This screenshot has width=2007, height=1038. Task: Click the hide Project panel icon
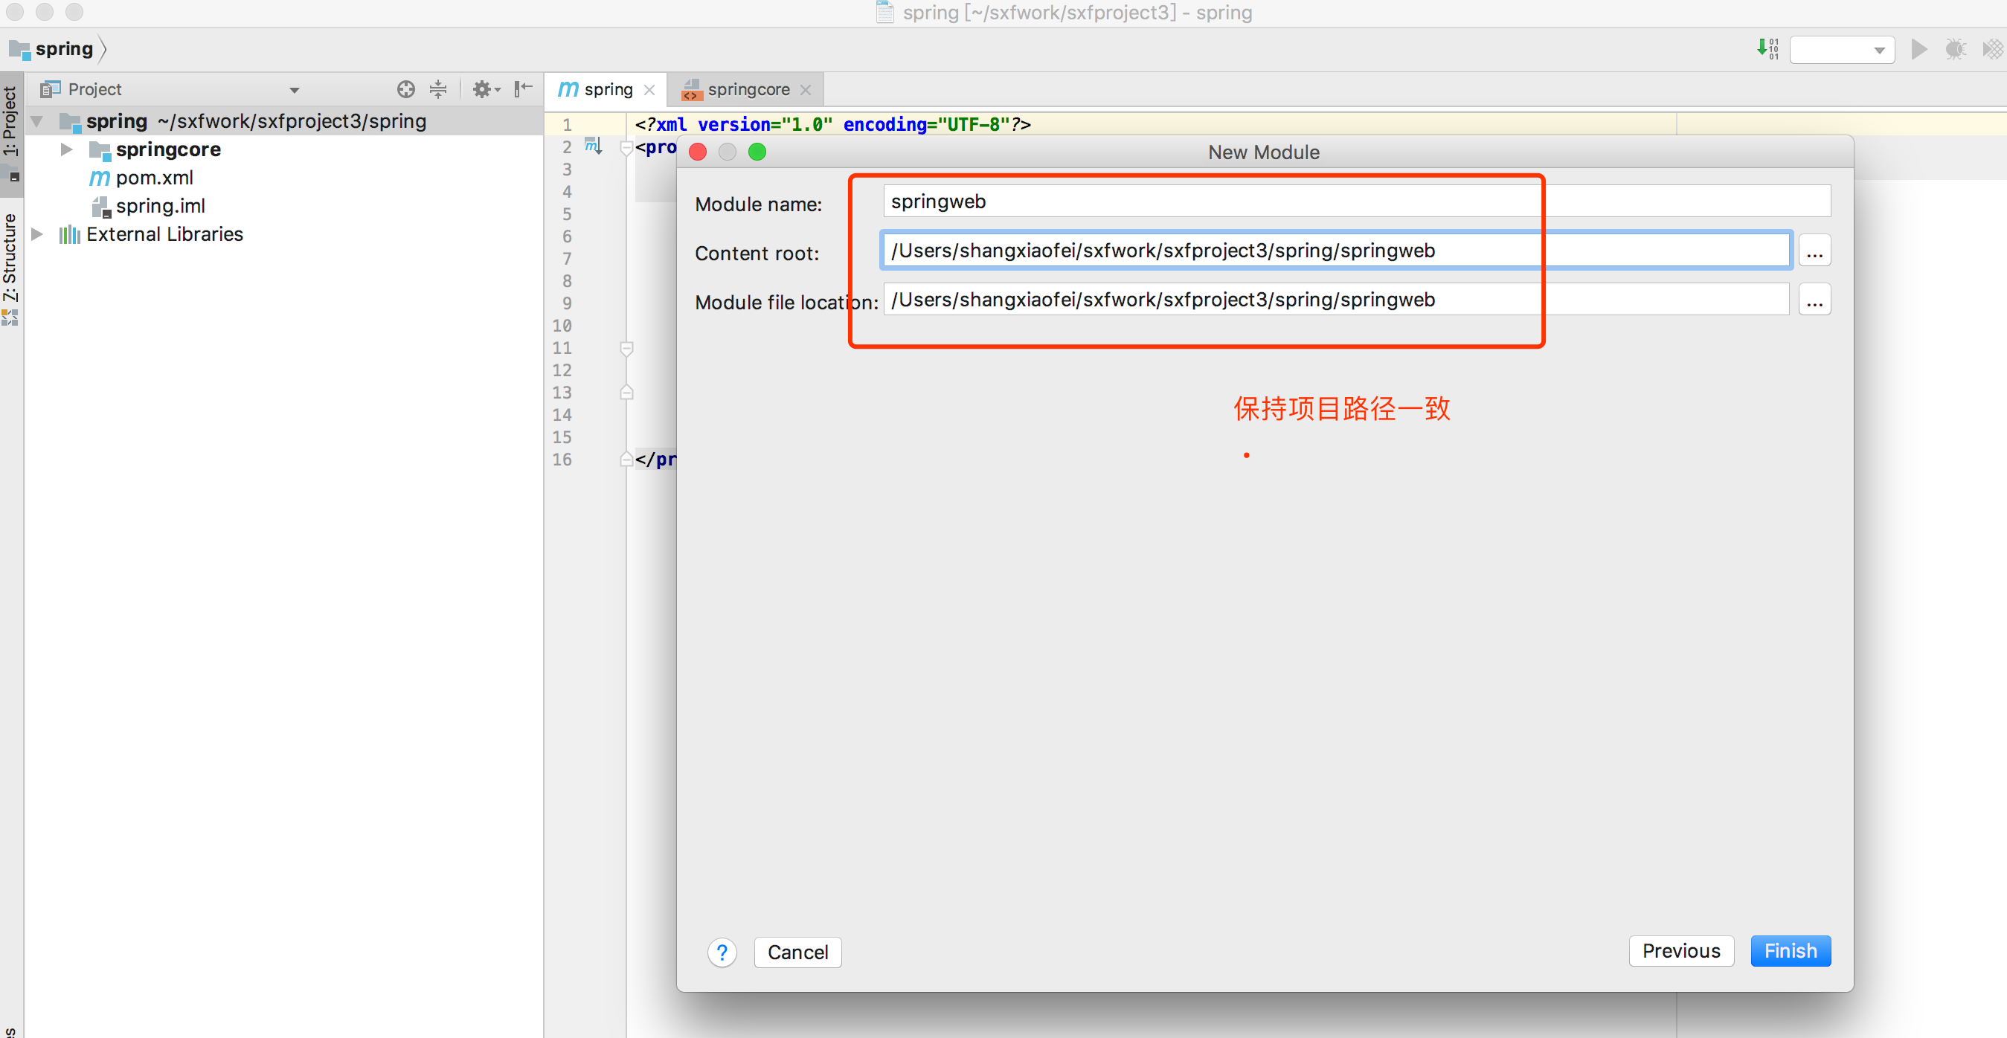[523, 89]
